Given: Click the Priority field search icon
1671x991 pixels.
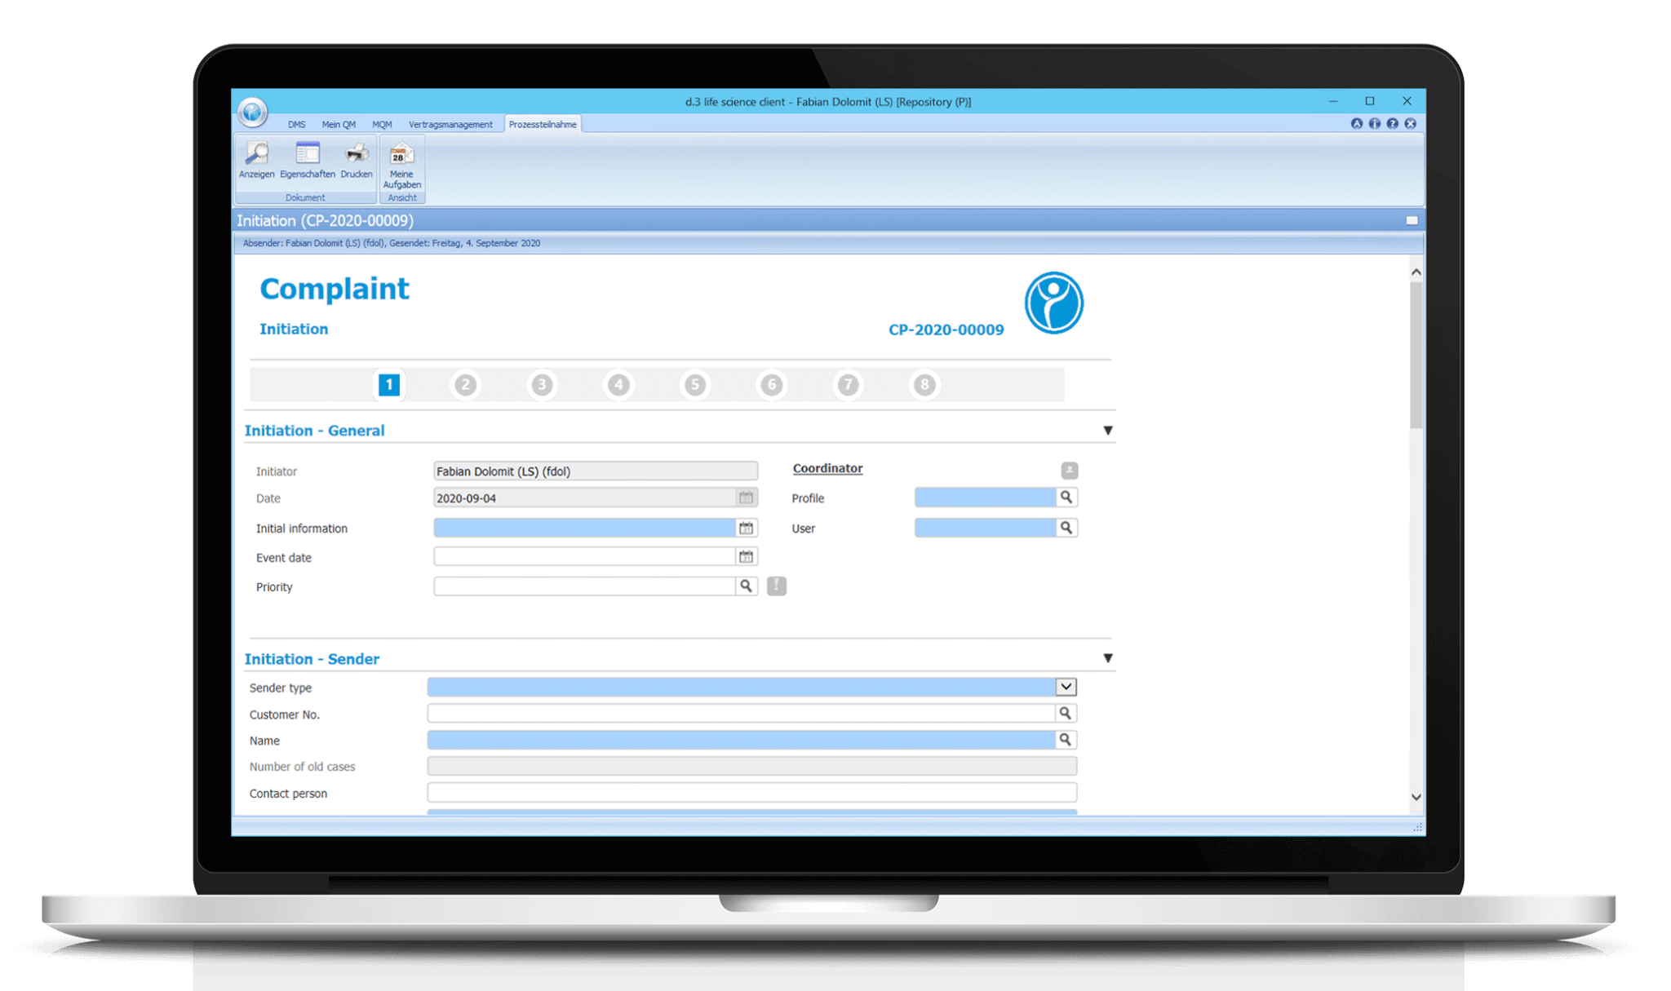Looking at the screenshot, I should [x=747, y=586].
